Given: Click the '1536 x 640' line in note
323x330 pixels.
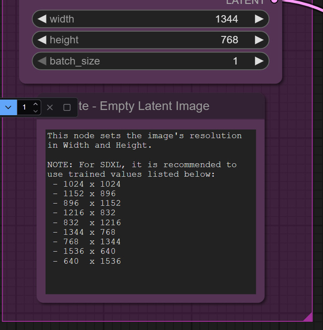Looking at the screenshot, I should click(90, 251).
